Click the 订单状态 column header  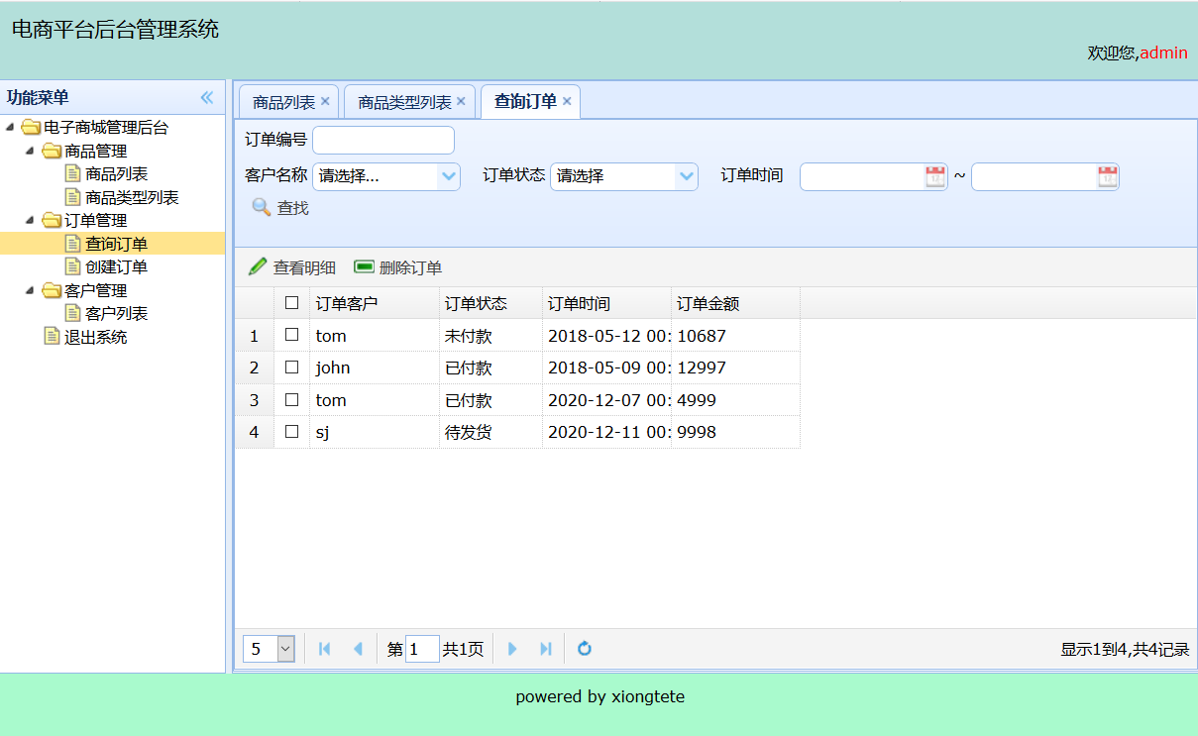[490, 303]
